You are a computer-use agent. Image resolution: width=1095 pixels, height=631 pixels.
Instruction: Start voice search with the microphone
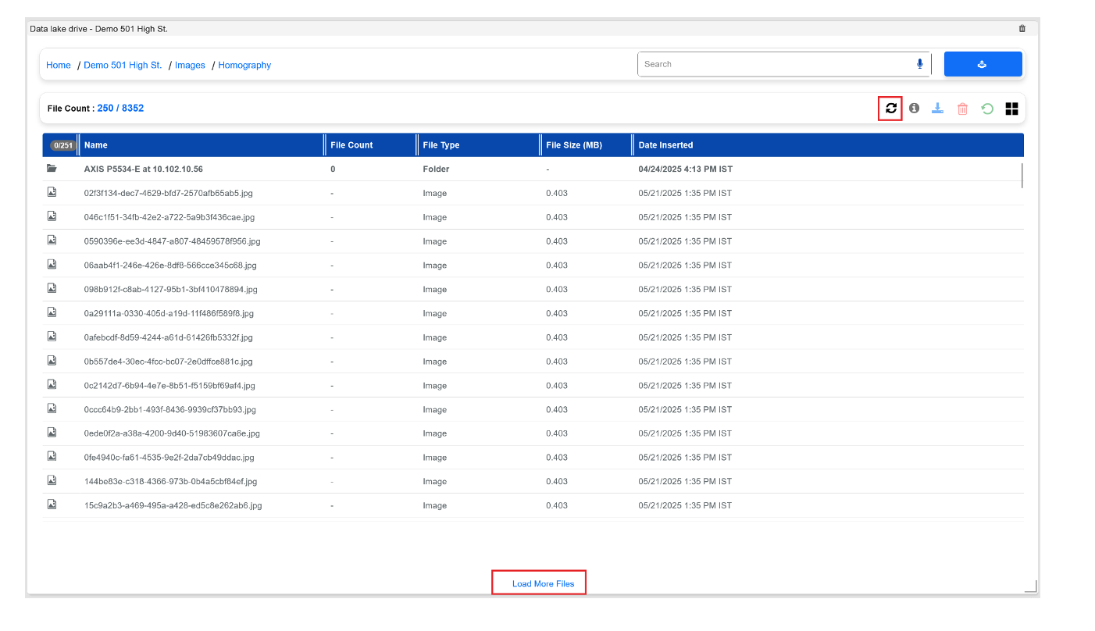[x=919, y=64]
